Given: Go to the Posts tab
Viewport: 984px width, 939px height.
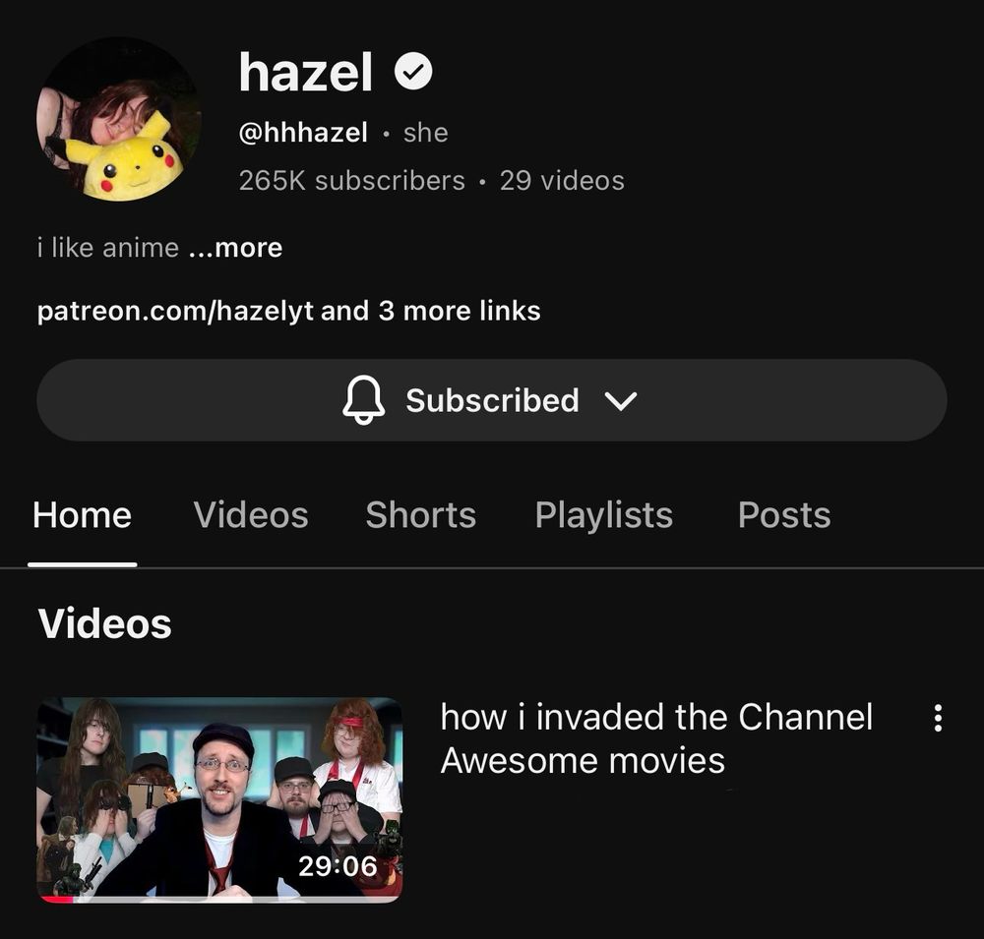Looking at the screenshot, I should (784, 515).
